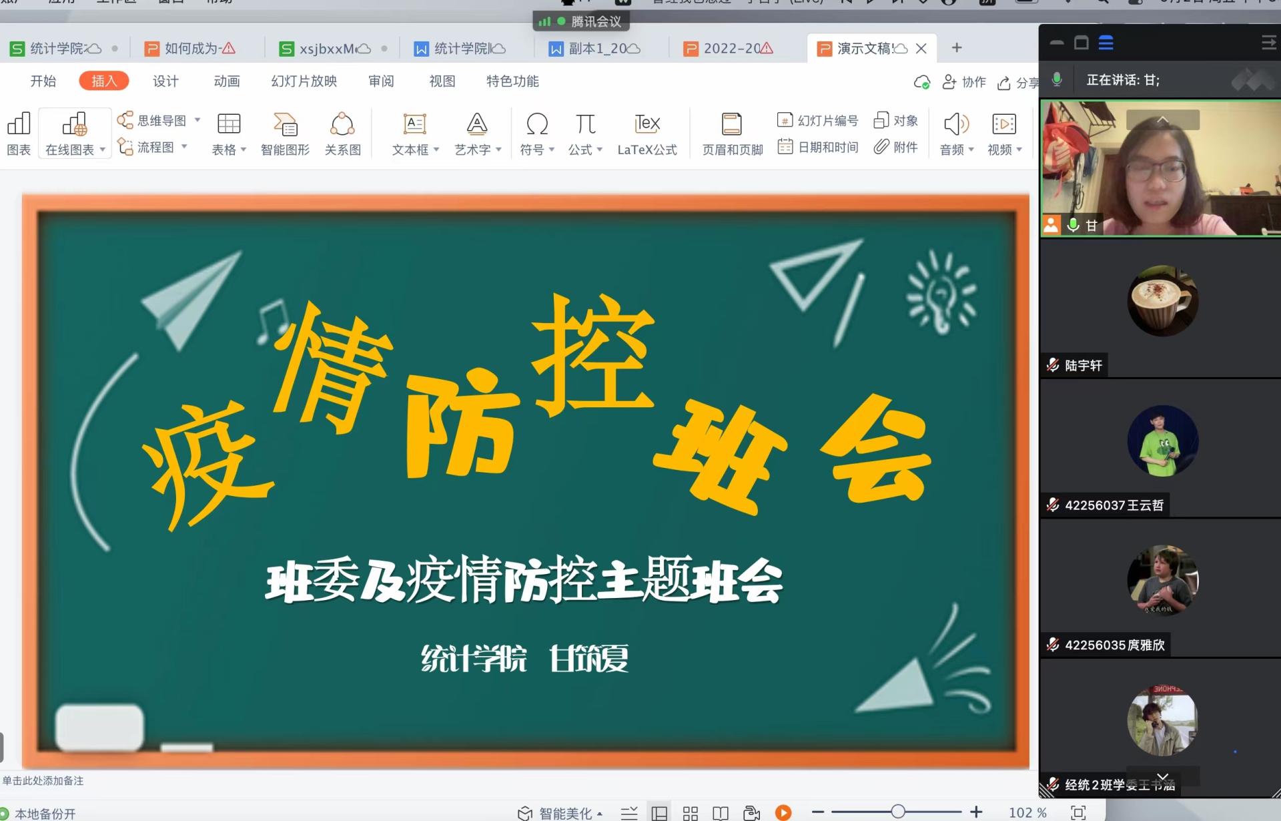
Task: Switch to slide sorter grid view
Action: click(691, 813)
